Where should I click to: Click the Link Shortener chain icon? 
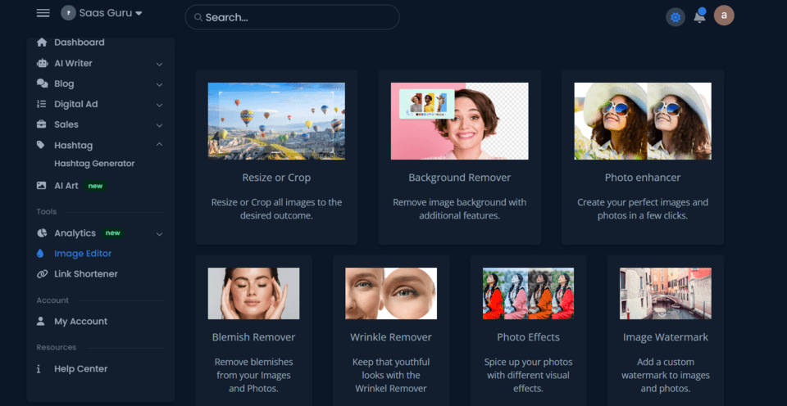[x=42, y=274]
